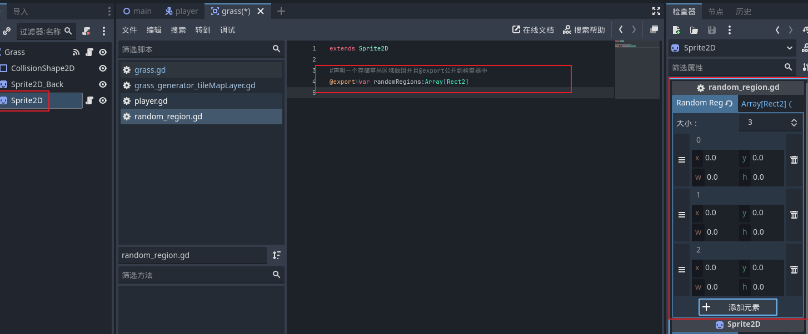Collapse the Array[Rect2] property value
This screenshot has height=334, width=808.
click(771, 104)
